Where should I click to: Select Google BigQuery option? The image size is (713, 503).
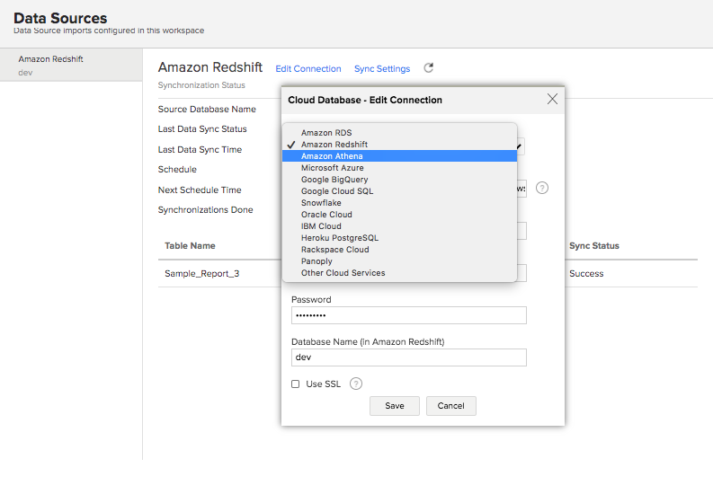click(400, 180)
